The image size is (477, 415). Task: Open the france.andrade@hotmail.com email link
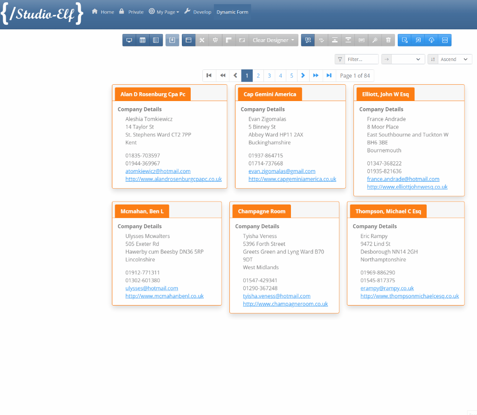pyautogui.click(x=403, y=179)
